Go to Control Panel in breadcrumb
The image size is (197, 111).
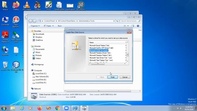(x=49, y=21)
